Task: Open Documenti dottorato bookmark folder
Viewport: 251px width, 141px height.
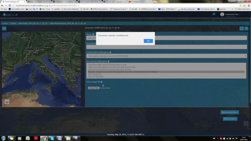Action: tap(70, 9)
